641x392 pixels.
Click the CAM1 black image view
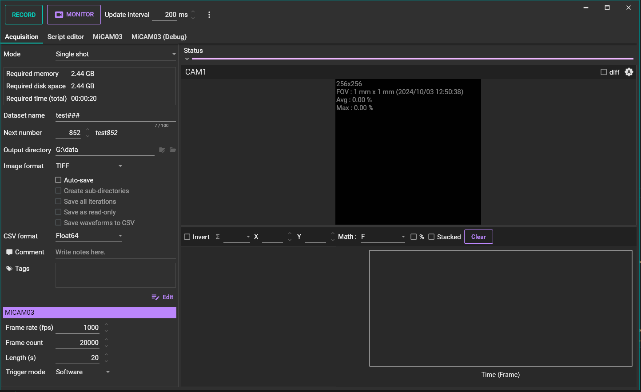click(x=408, y=152)
